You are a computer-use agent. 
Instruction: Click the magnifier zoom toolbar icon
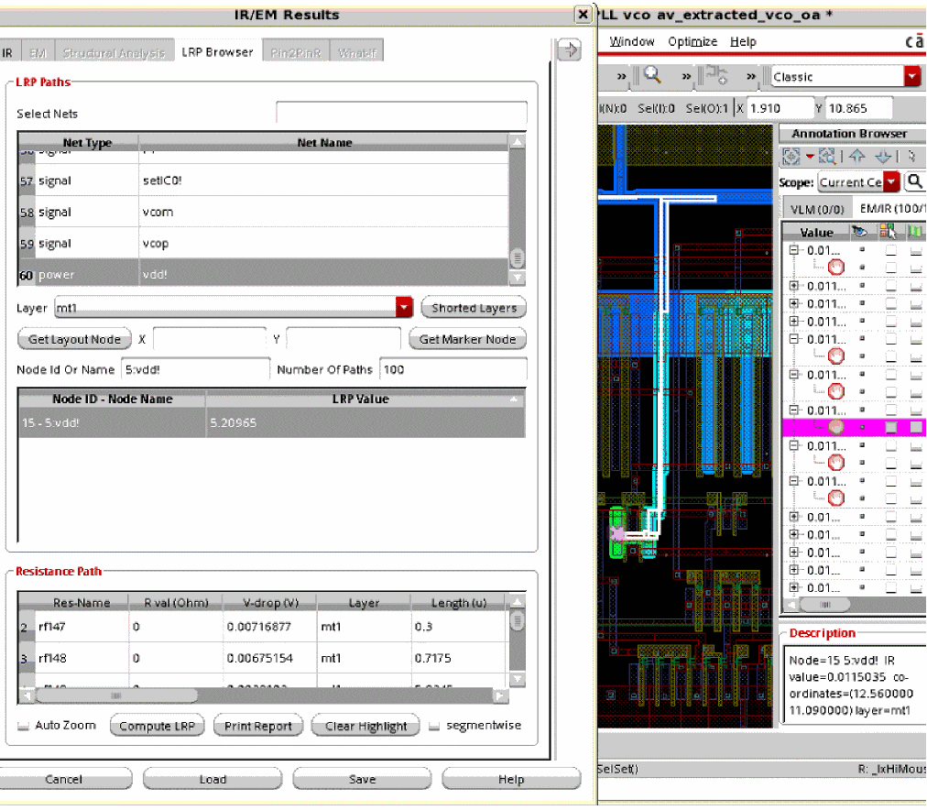point(652,76)
